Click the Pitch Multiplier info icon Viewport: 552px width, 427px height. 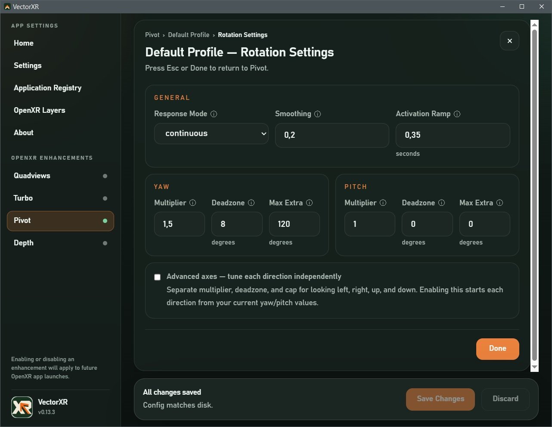383,203
